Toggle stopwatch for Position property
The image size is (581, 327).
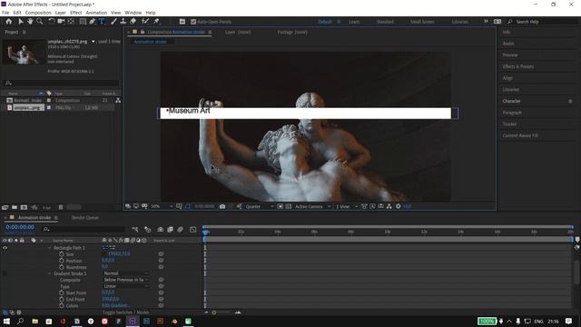tap(62, 261)
